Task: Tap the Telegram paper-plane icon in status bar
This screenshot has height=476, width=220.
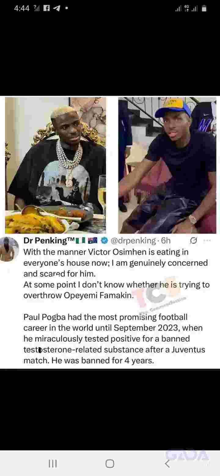Action: pos(57,9)
